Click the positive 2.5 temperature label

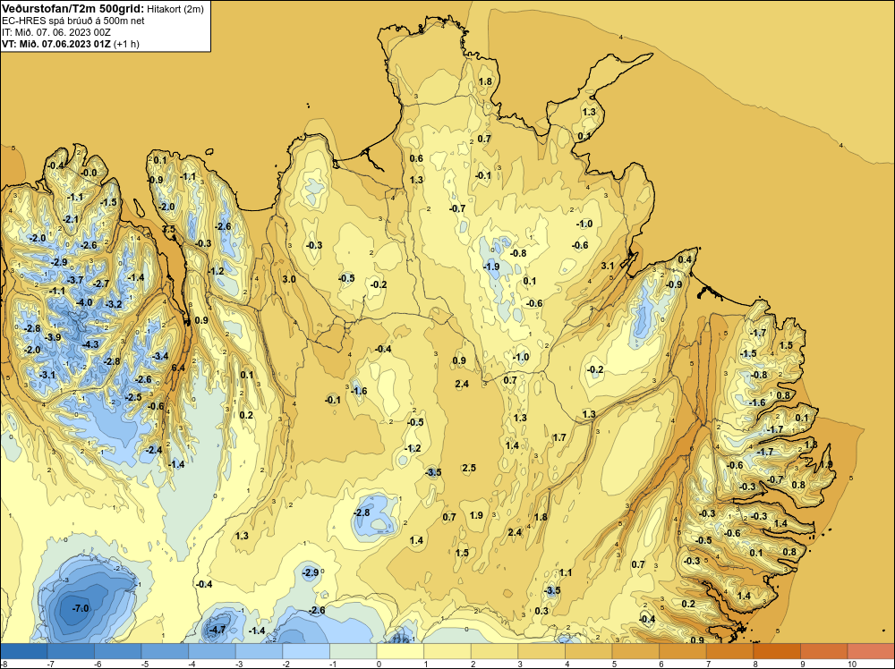click(469, 469)
